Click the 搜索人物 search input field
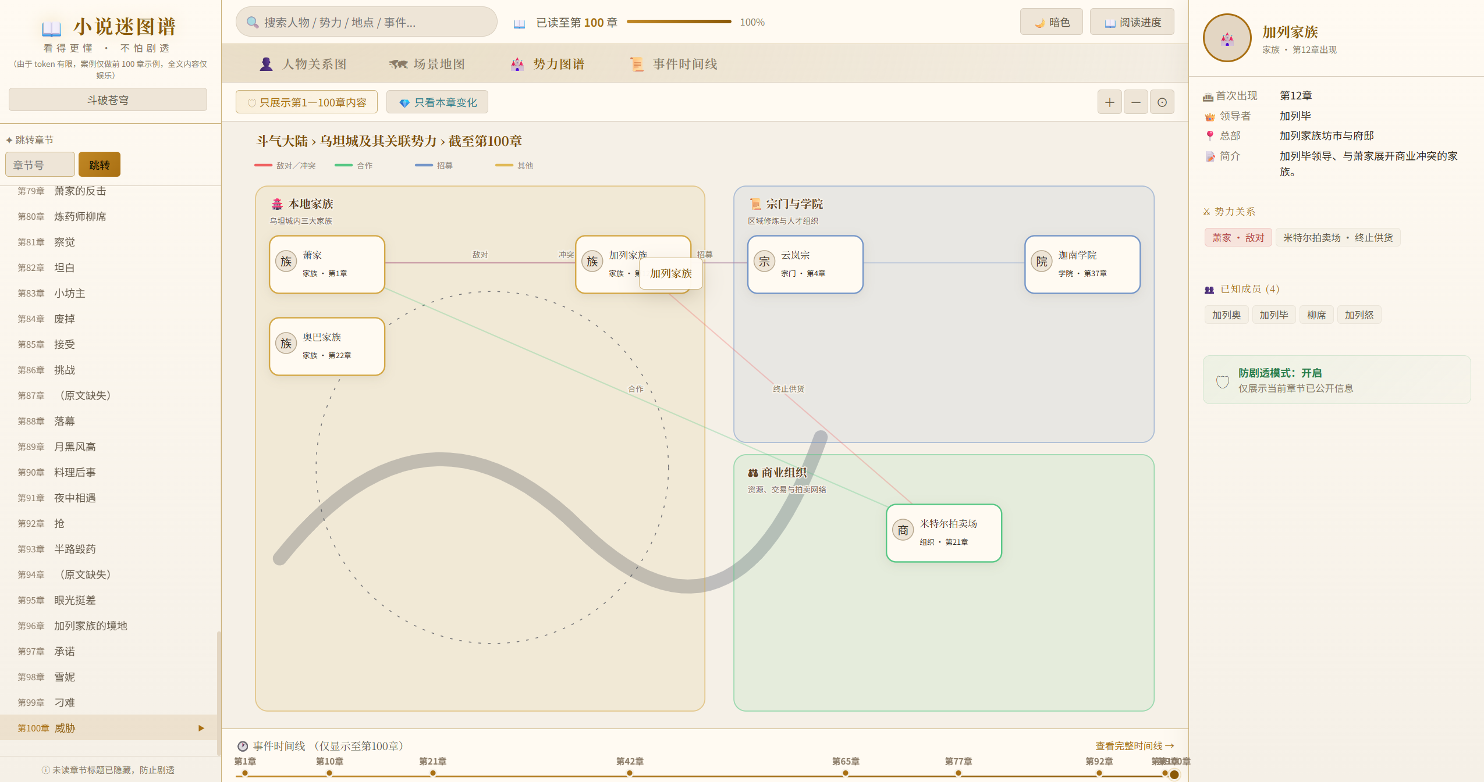The image size is (1484, 782). point(367,22)
